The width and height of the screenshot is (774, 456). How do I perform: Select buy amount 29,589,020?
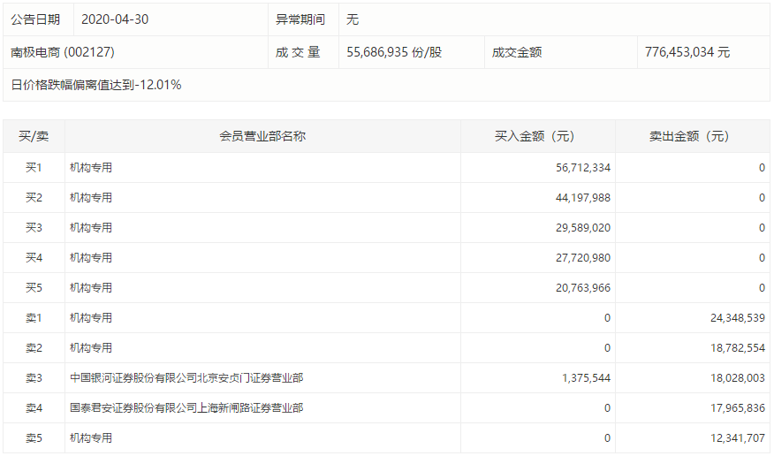583,228
